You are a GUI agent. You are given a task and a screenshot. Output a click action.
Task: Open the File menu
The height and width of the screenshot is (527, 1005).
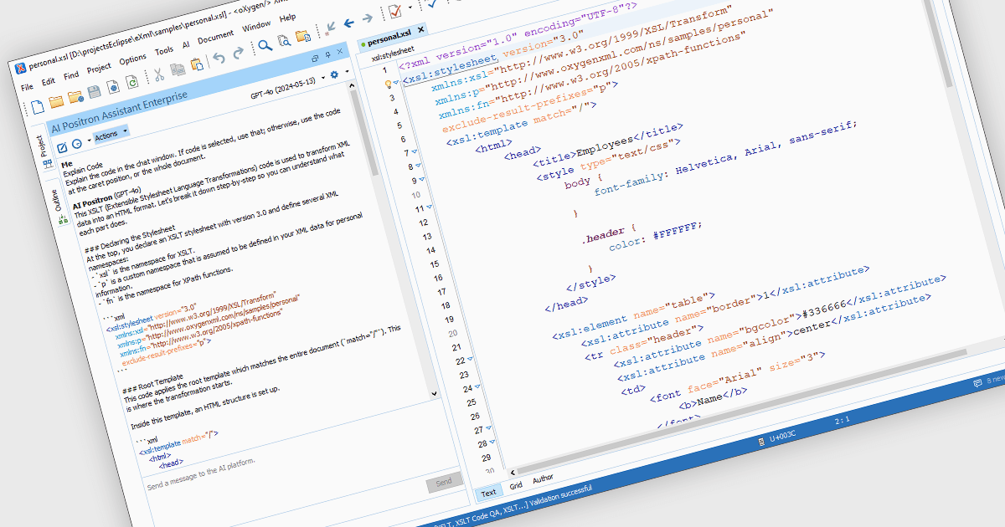[x=27, y=86]
